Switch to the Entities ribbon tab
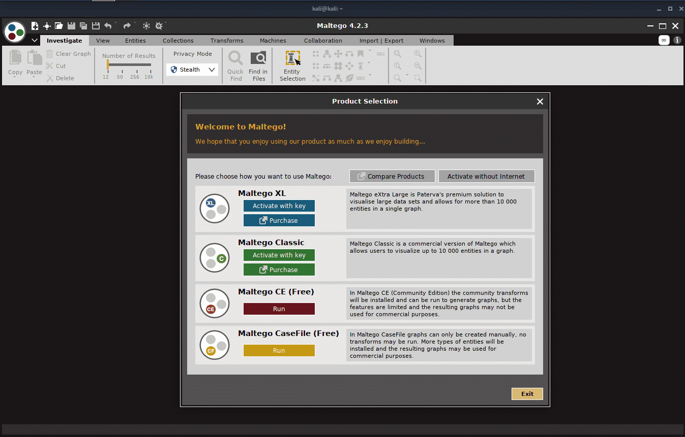 coord(135,41)
